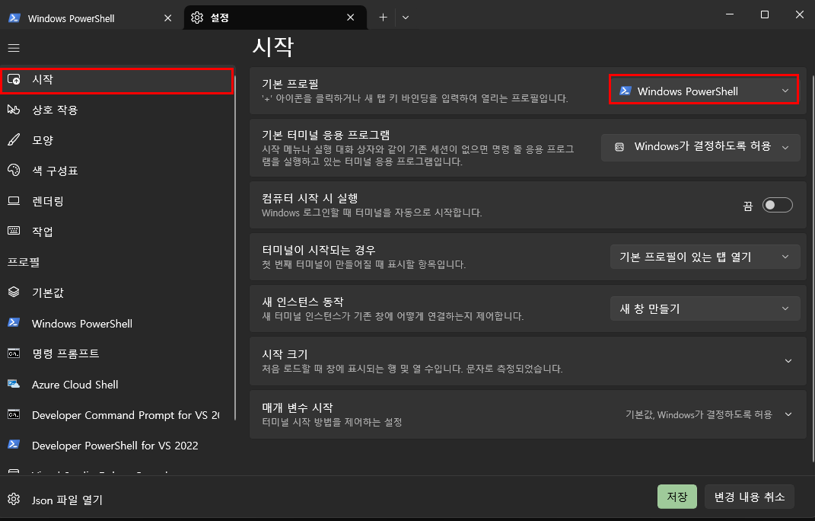Screen dimensions: 815x521
Task: Click 변경 내용 취소 discard changes button
Action: (x=750, y=497)
